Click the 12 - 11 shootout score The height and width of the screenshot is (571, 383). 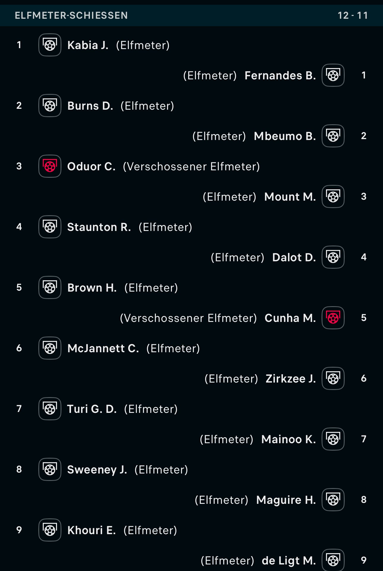coord(353,15)
